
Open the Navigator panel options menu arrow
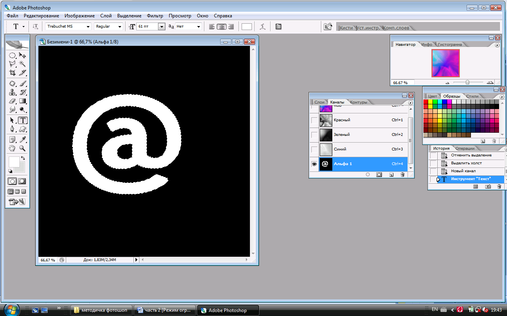(x=497, y=45)
